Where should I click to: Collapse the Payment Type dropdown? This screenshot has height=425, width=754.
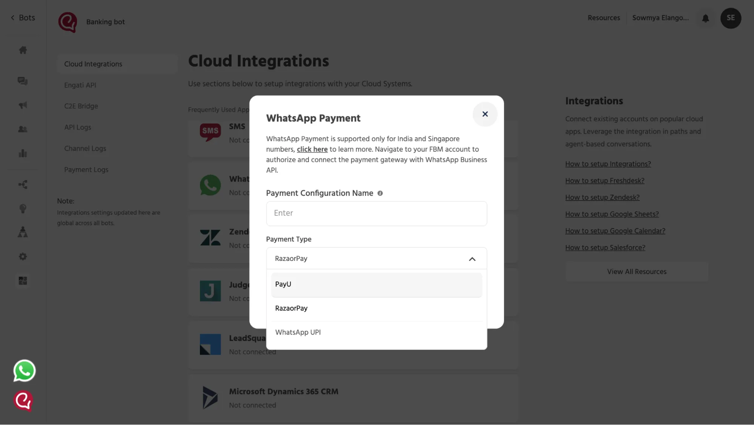pyautogui.click(x=472, y=259)
